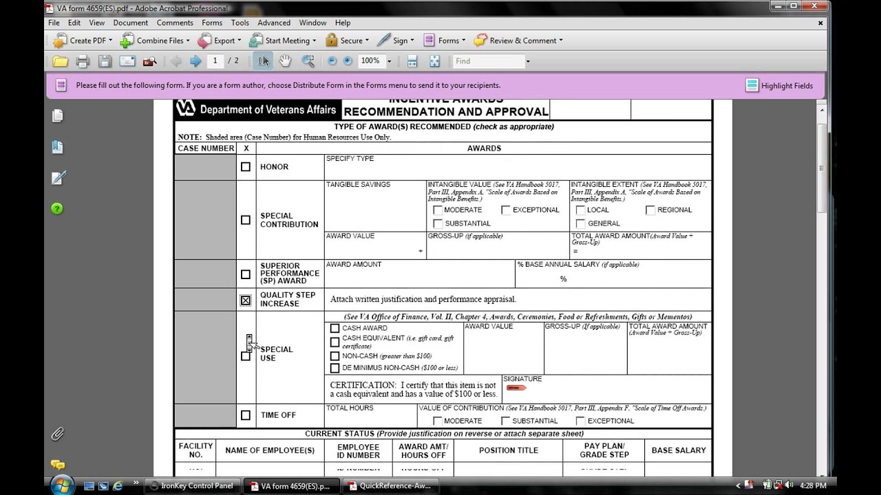This screenshot has height=495, width=881.
Task: Click the purple form document message icon
Action: click(x=61, y=85)
